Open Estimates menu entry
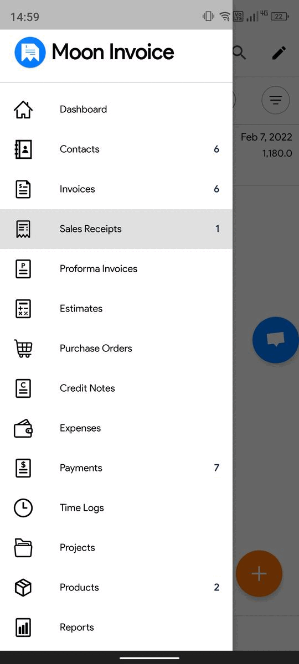Viewport: 299px width, 664px height. [x=116, y=309]
